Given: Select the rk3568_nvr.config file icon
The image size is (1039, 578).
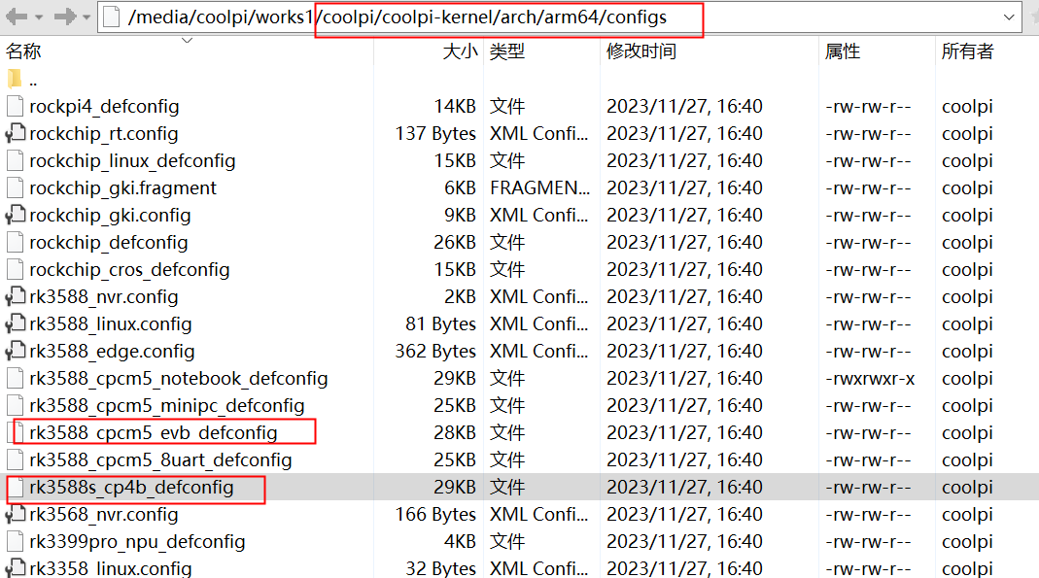Looking at the screenshot, I should (16, 514).
